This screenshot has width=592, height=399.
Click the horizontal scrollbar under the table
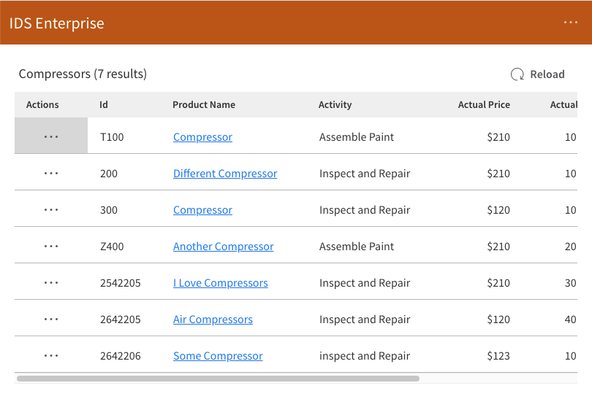(x=218, y=379)
